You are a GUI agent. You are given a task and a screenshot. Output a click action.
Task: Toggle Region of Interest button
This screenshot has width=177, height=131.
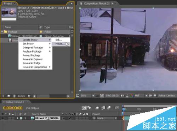[150, 96]
